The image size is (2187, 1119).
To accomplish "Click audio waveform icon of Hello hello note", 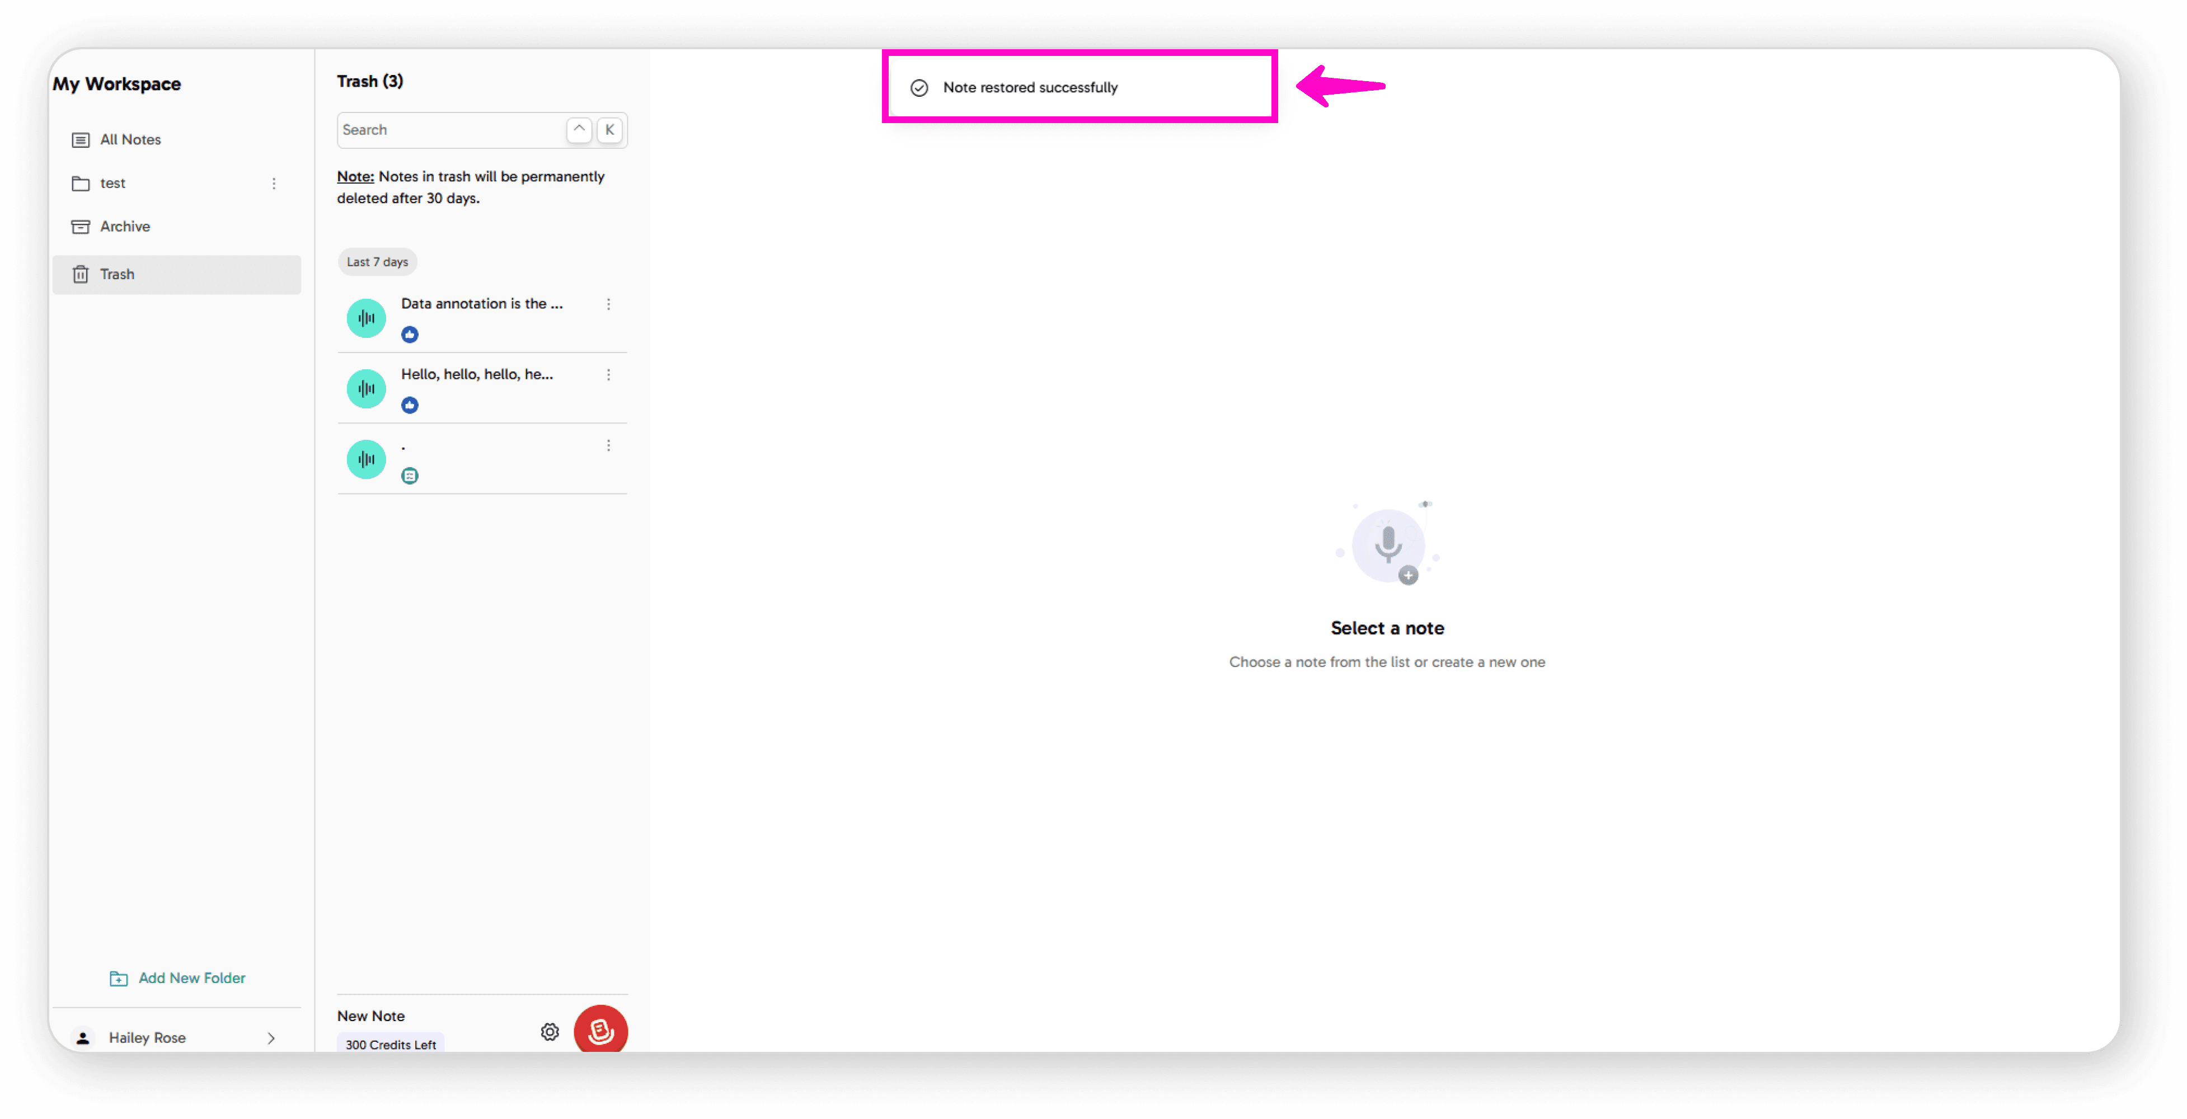I will click(x=366, y=389).
